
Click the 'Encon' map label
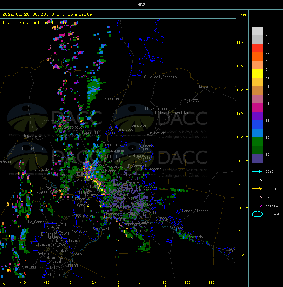click(x=204, y=86)
